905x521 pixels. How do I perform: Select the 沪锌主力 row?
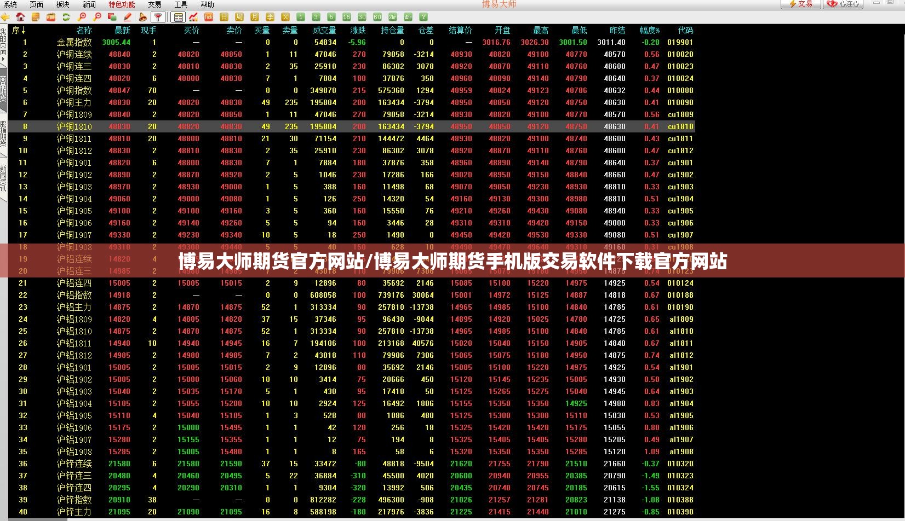click(x=351, y=512)
